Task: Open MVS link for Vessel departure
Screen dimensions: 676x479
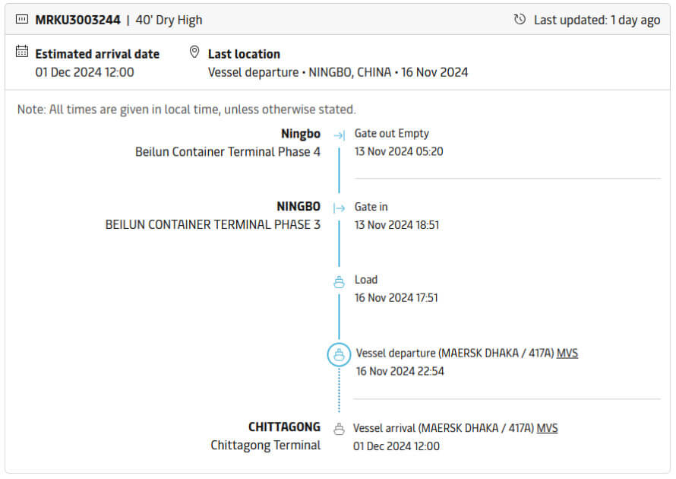Action: (567, 353)
